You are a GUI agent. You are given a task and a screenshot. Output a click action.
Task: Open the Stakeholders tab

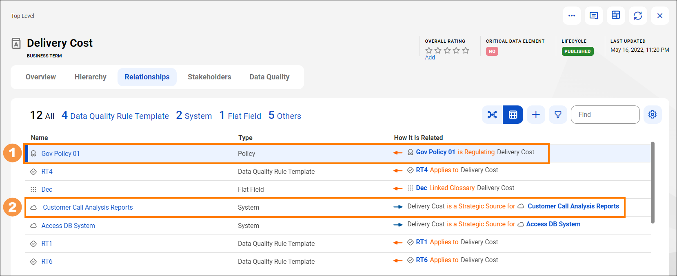tap(209, 77)
